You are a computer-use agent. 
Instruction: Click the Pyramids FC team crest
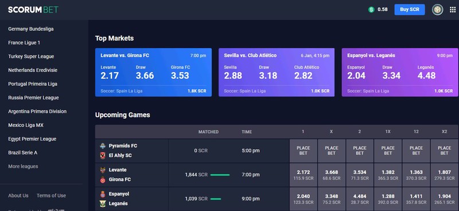point(103,146)
